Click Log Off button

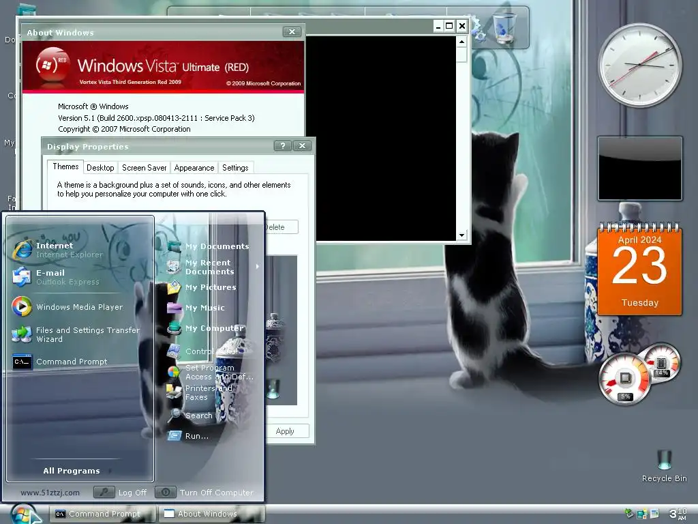tap(120, 493)
